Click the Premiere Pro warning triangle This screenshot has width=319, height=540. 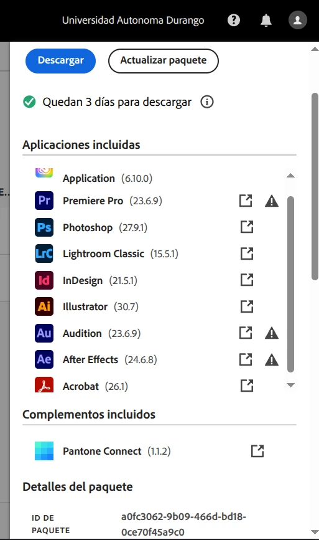click(272, 201)
